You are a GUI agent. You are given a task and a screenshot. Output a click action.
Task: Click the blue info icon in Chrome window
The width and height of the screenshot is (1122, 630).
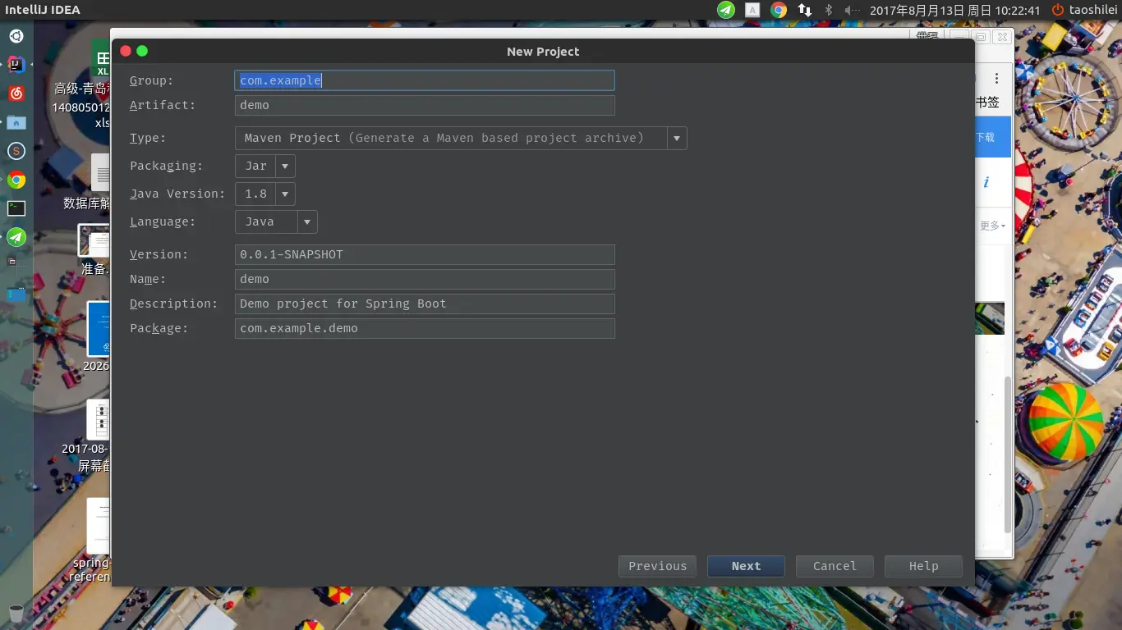pyautogui.click(x=986, y=182)
